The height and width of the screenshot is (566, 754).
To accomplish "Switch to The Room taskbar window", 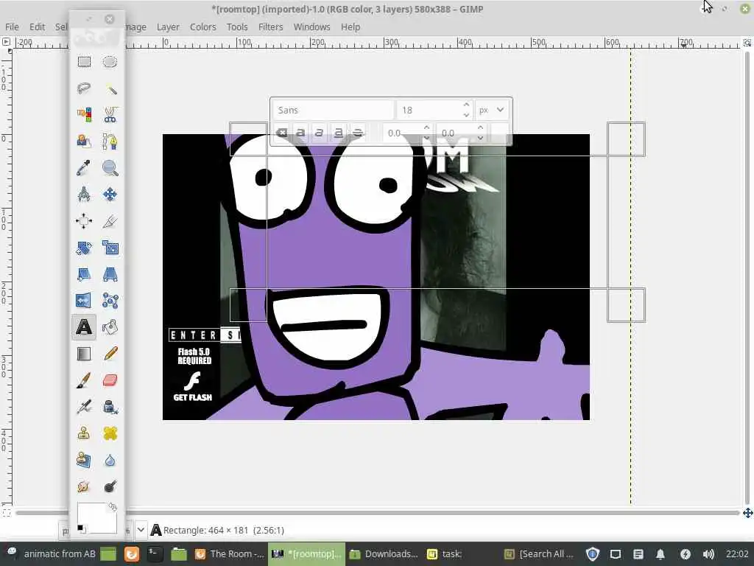I will (x=230, y=554).
